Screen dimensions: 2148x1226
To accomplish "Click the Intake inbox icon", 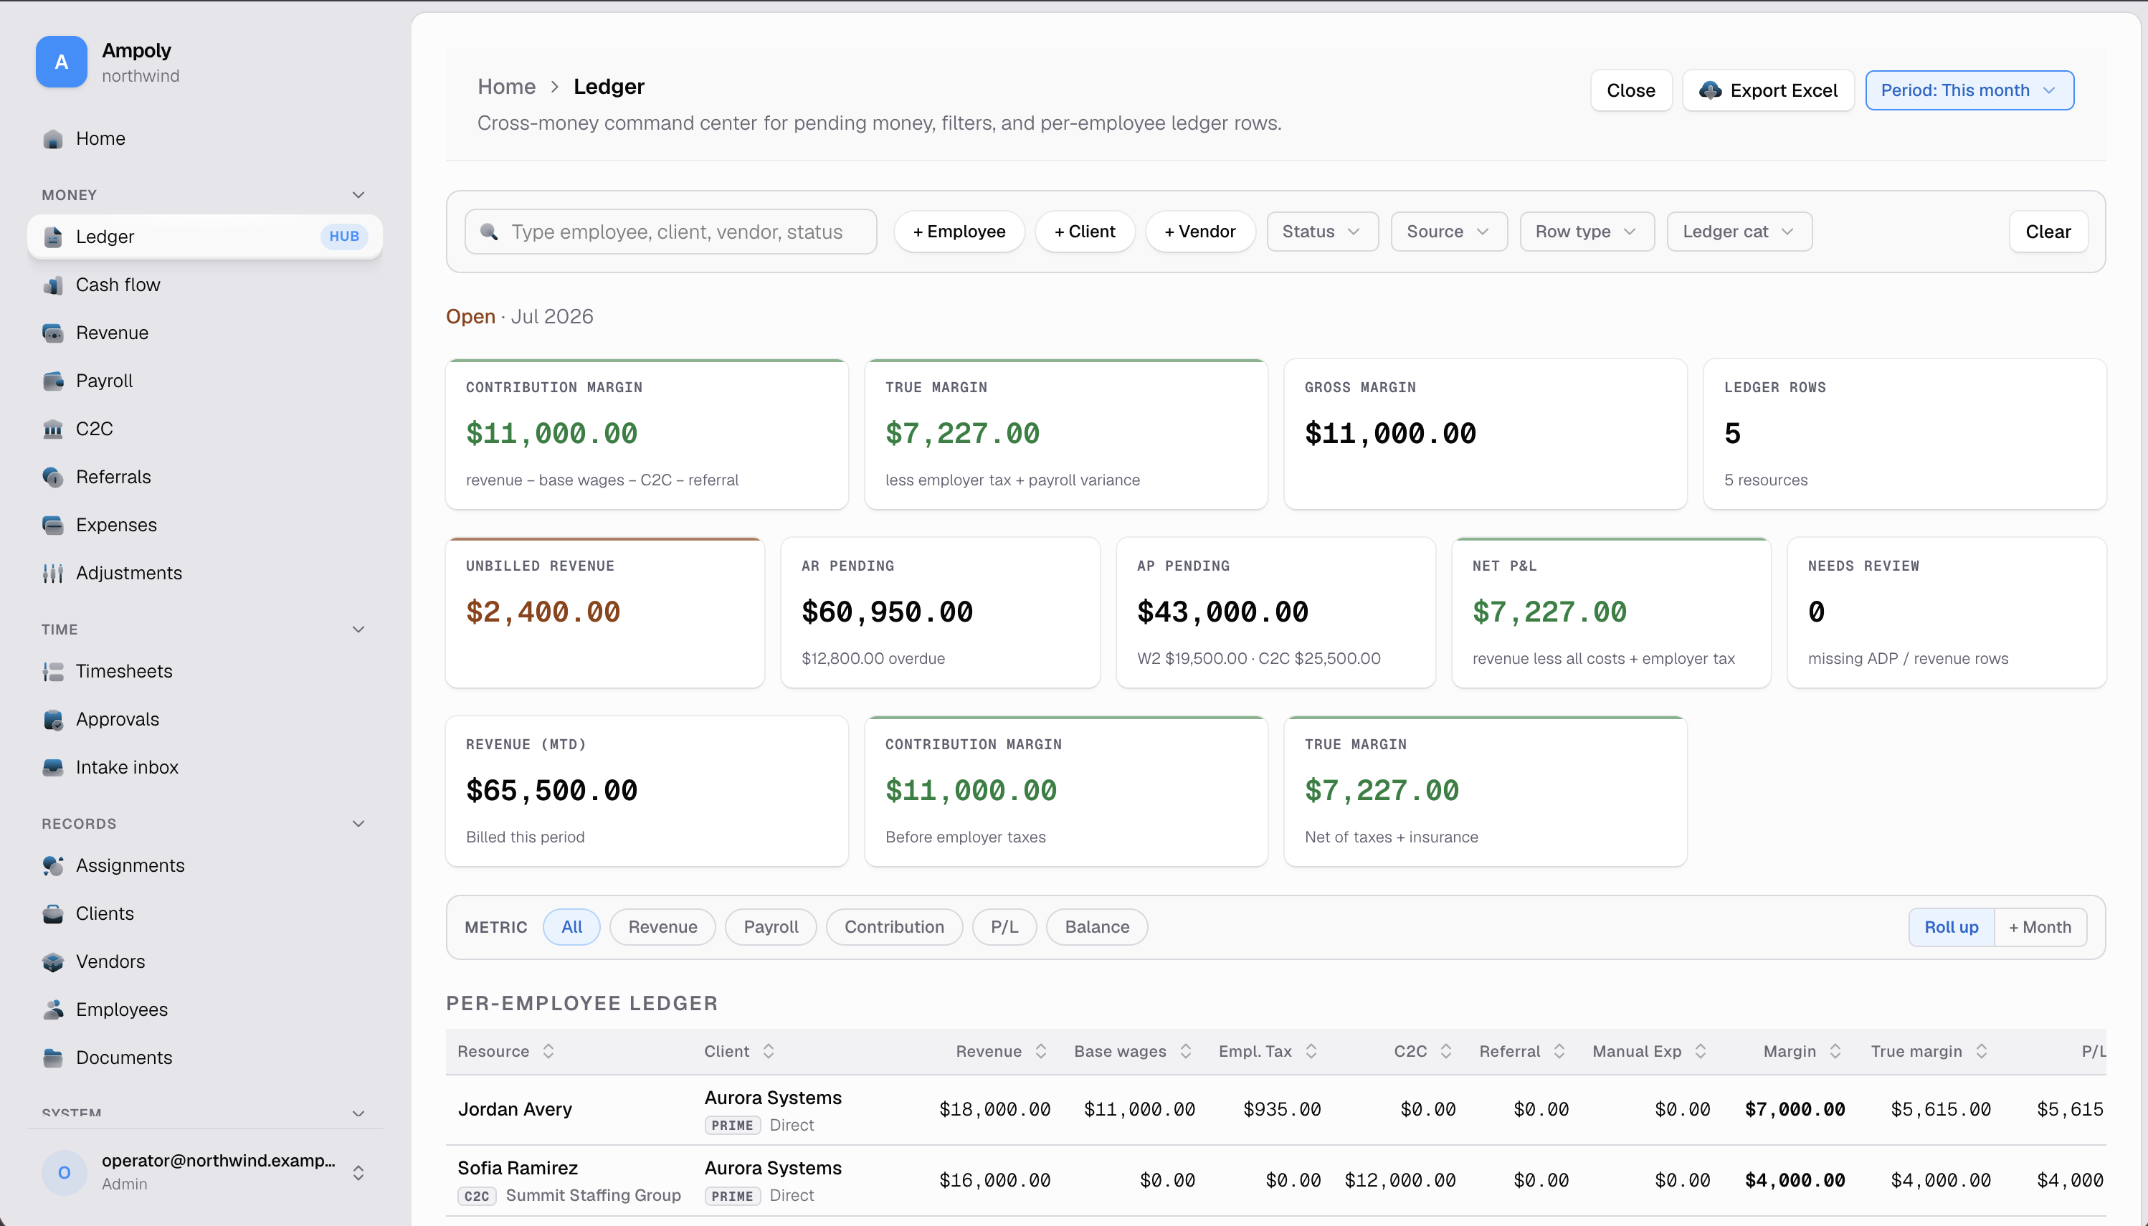I will pyautogui.click(x=53, y=768).
